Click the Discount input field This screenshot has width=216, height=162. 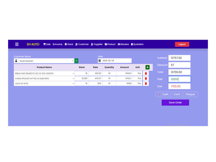click(x=179, y=65)
